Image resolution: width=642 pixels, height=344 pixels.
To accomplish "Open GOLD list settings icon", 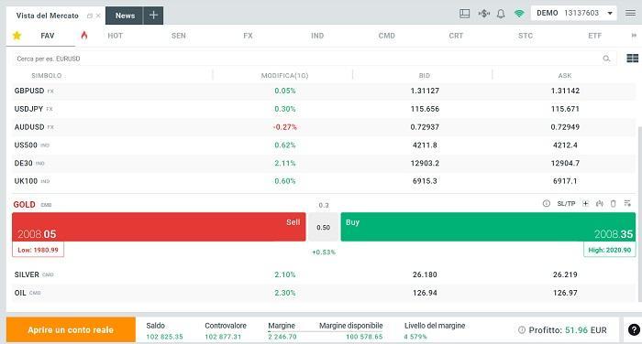I will pyautogui.click(x=627, y=203).
